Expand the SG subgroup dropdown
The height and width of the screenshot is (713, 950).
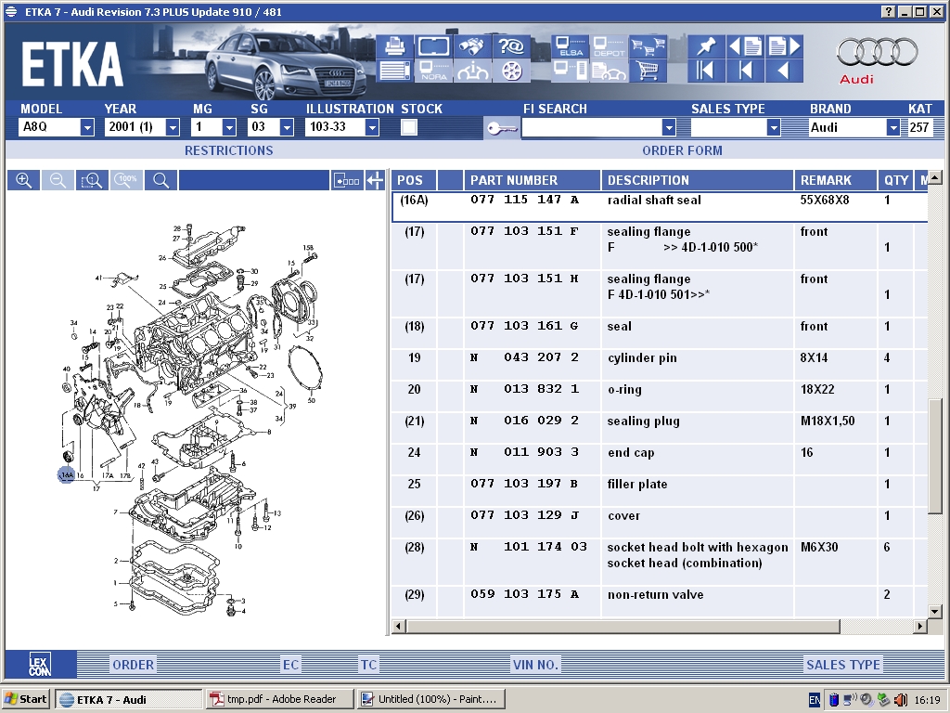click(x=288, y=127)
